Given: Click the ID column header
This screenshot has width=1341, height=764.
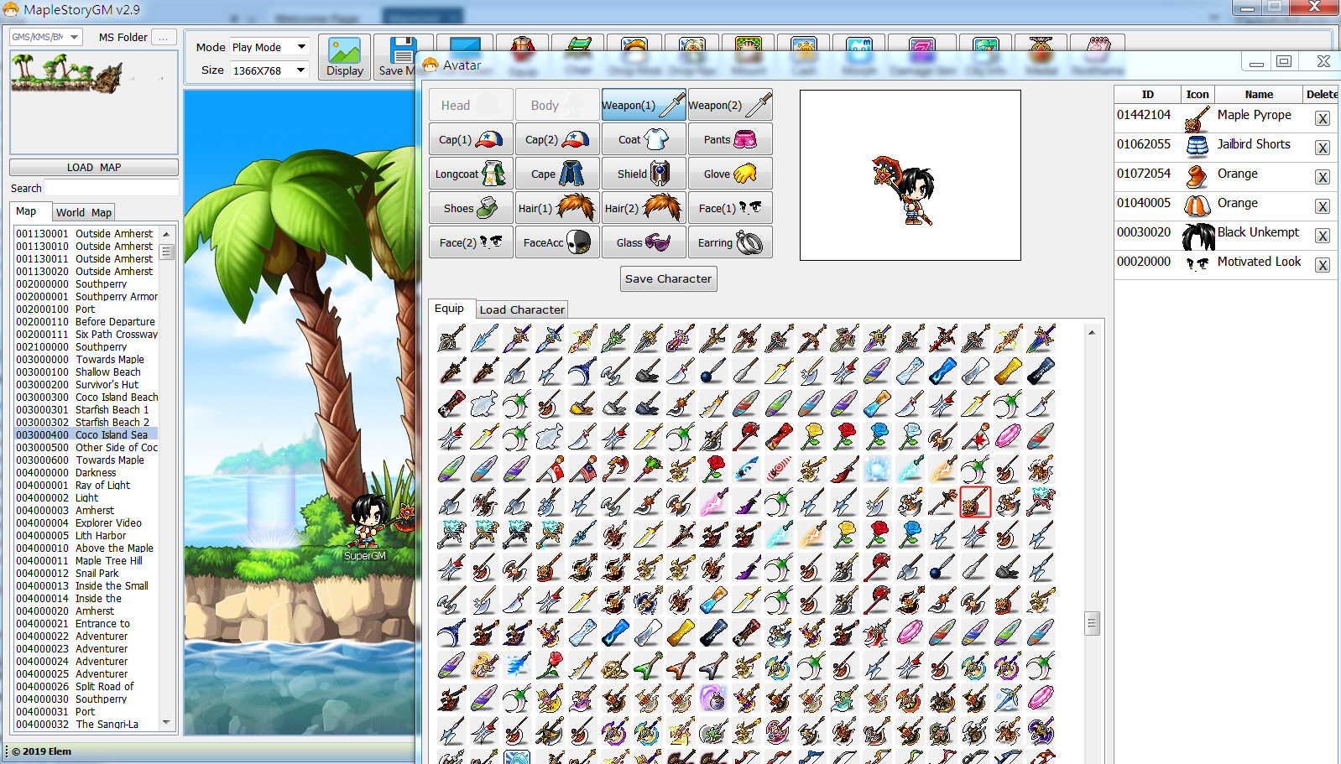Looking at the screenshot, I should click(1147, 94).
